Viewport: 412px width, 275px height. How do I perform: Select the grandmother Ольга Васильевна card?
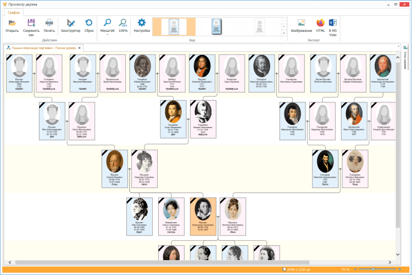[82, 121]
